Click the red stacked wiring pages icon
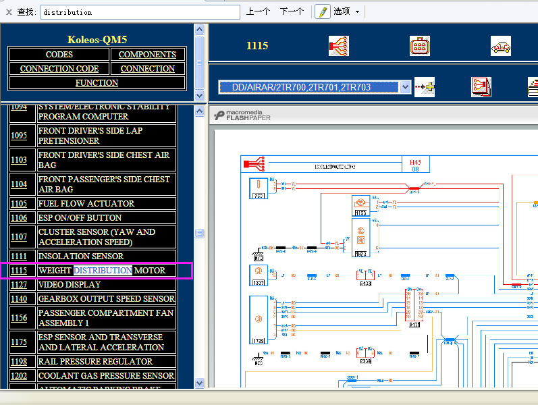 481,87
